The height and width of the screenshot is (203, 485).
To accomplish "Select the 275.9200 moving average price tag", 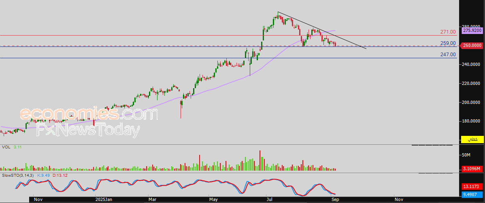I will point(472,31).
